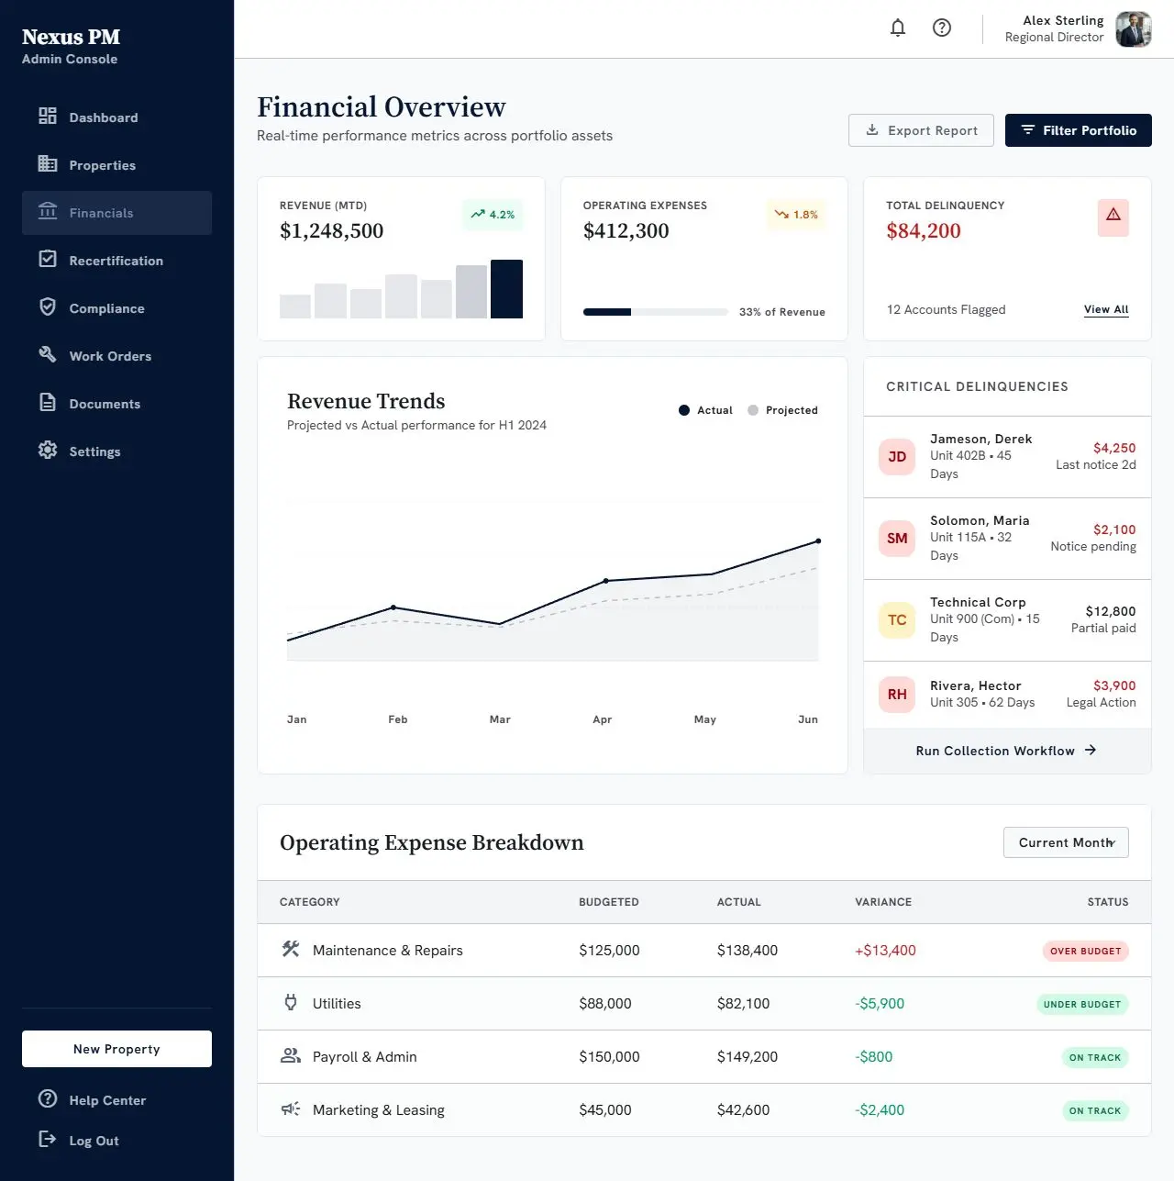Click the Payroll & Admin people icon
The height and width of the screenshot is (1181, 1174).
[291, 1055]
